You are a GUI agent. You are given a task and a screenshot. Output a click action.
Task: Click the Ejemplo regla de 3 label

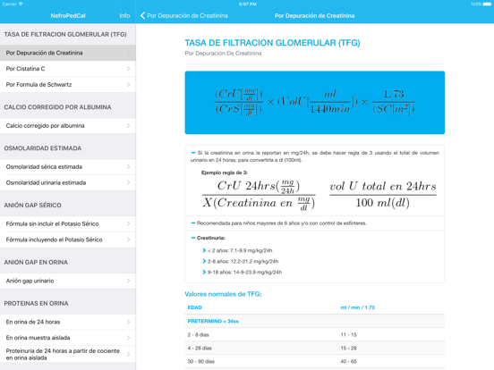[x=225, y=172]
